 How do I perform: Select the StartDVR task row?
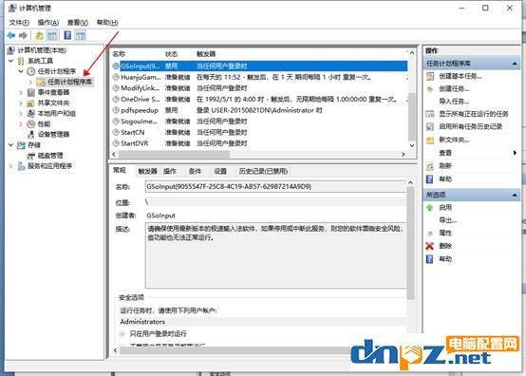[x=259, y=143]
